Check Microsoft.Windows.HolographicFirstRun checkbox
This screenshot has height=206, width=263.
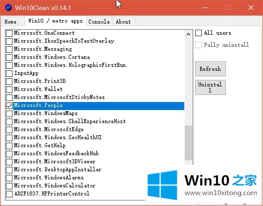(9, 65)
